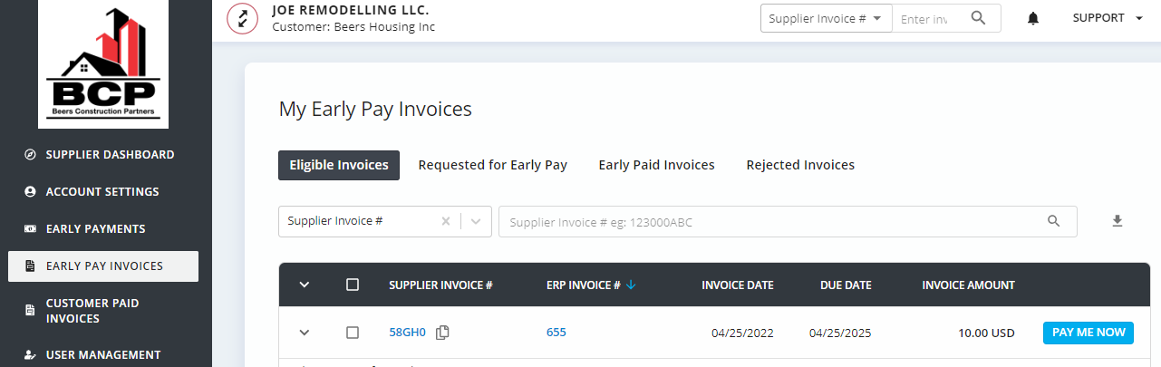Expand the invoice 58GH0 row details
1161x367 pixels.
(x=305, y=333)
